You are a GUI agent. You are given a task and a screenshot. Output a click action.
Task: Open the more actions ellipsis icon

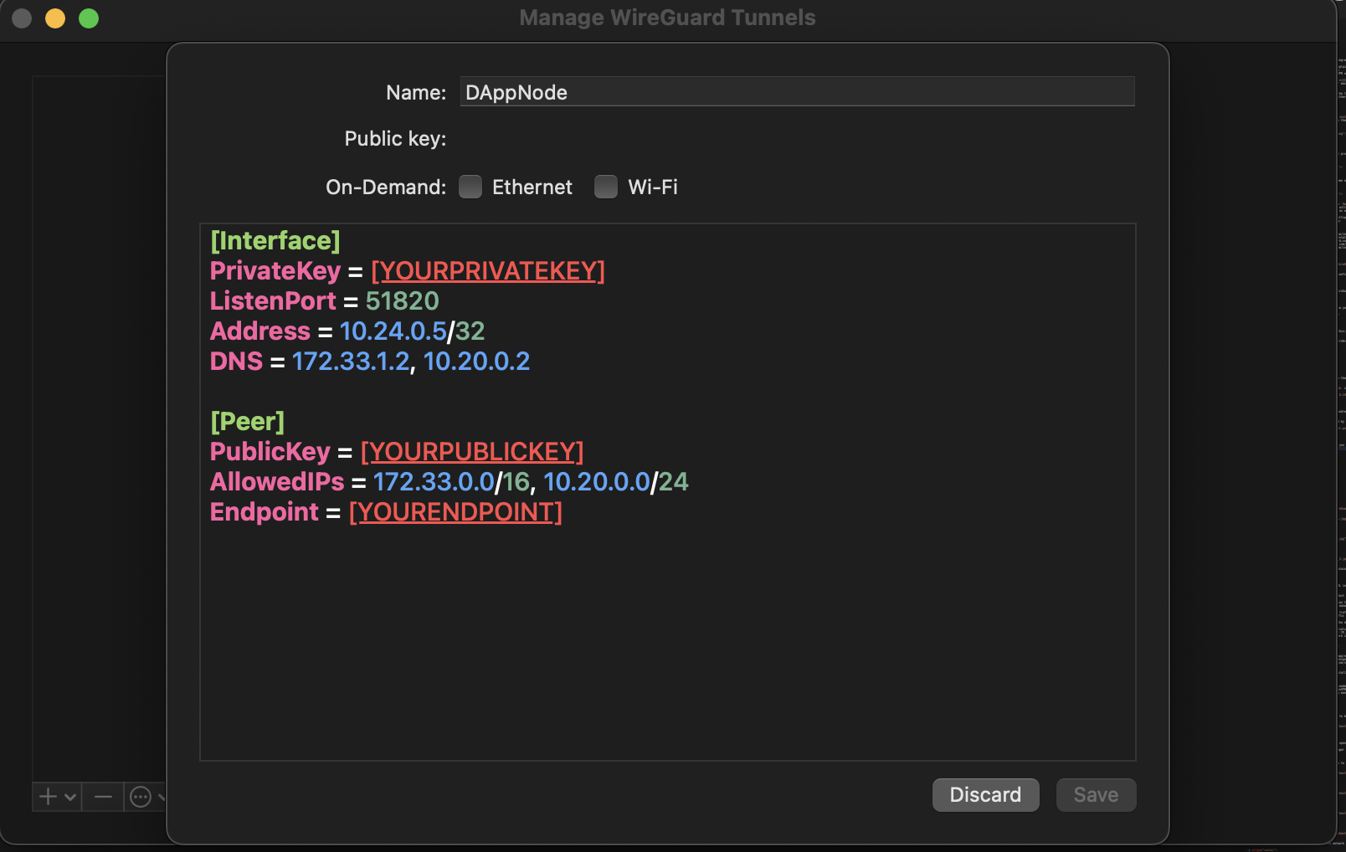coord(140,797)
